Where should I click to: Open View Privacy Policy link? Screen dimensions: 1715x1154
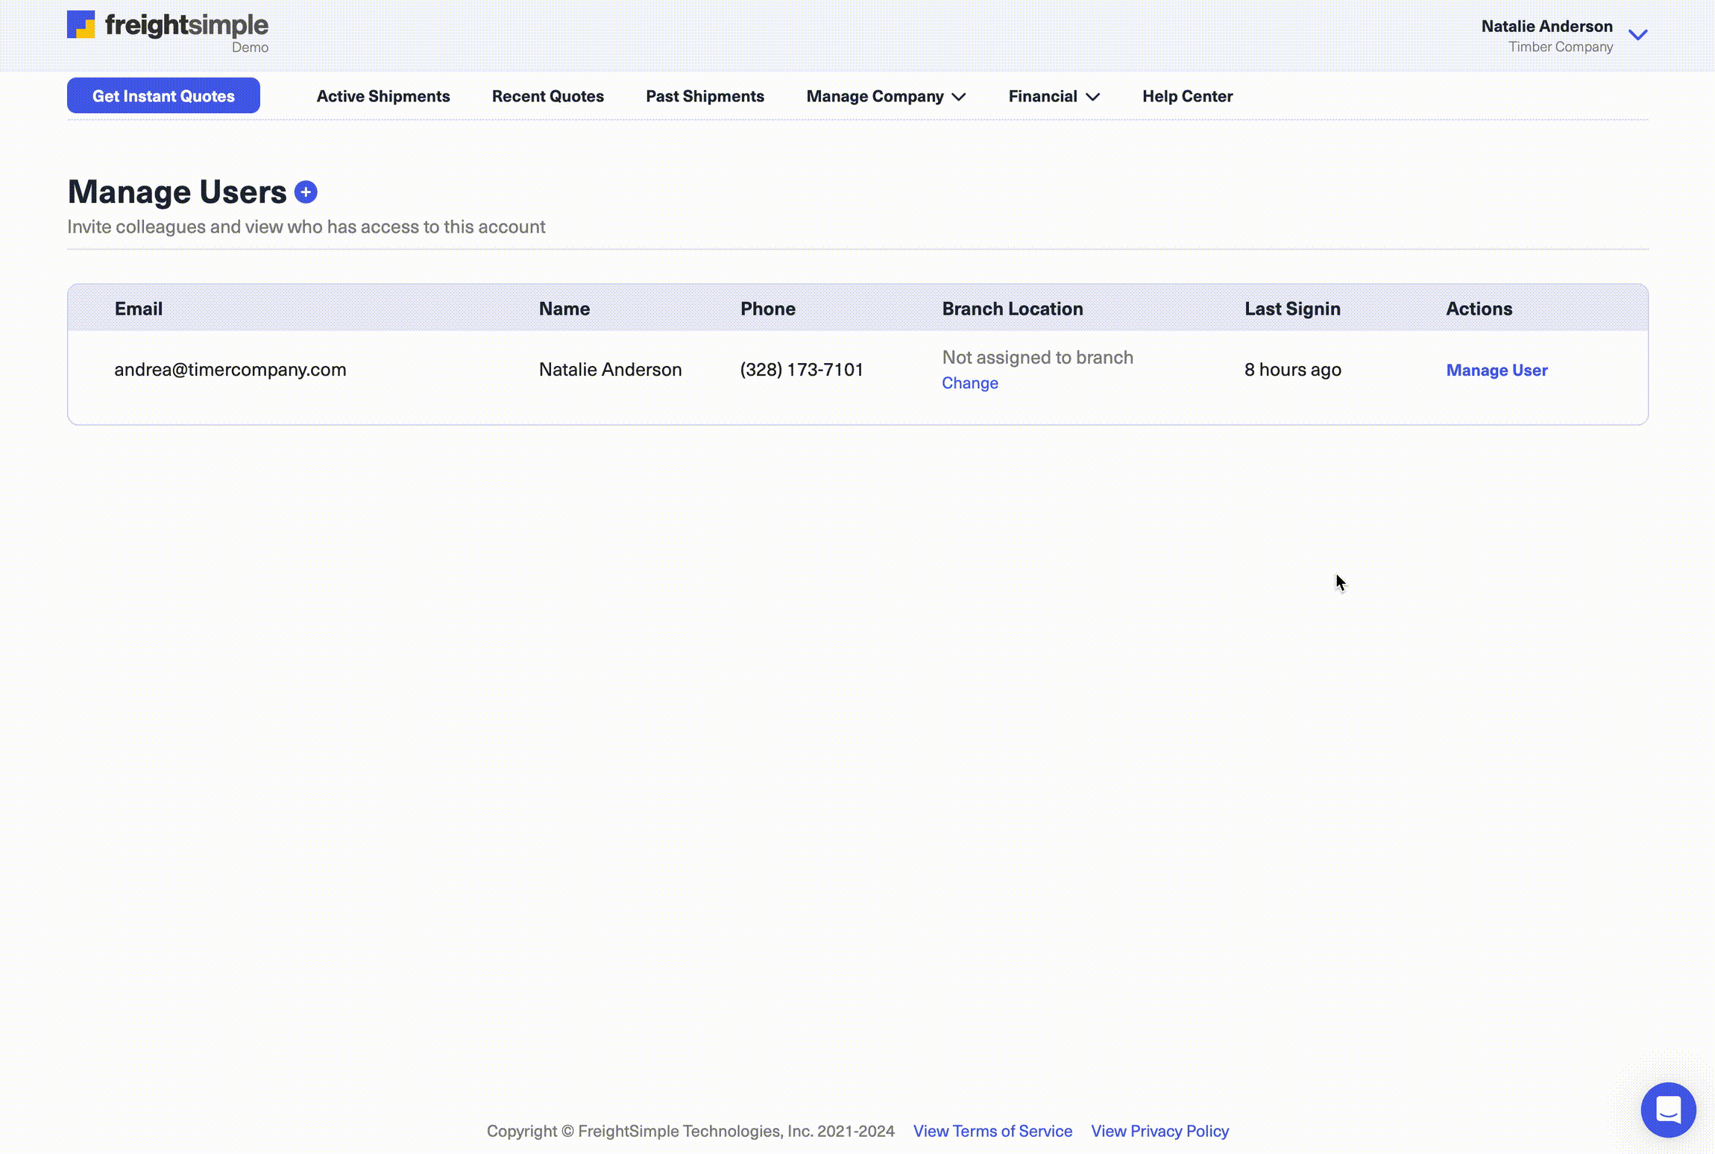pyautogui.click(x=1159, y=1131)
